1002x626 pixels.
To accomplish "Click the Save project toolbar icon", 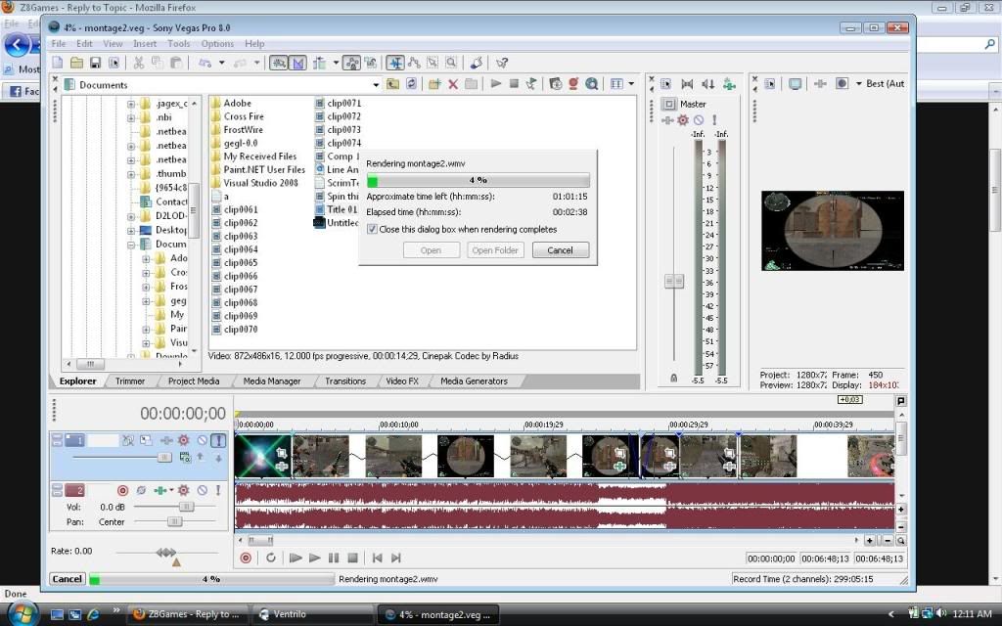I will point(96,63).
